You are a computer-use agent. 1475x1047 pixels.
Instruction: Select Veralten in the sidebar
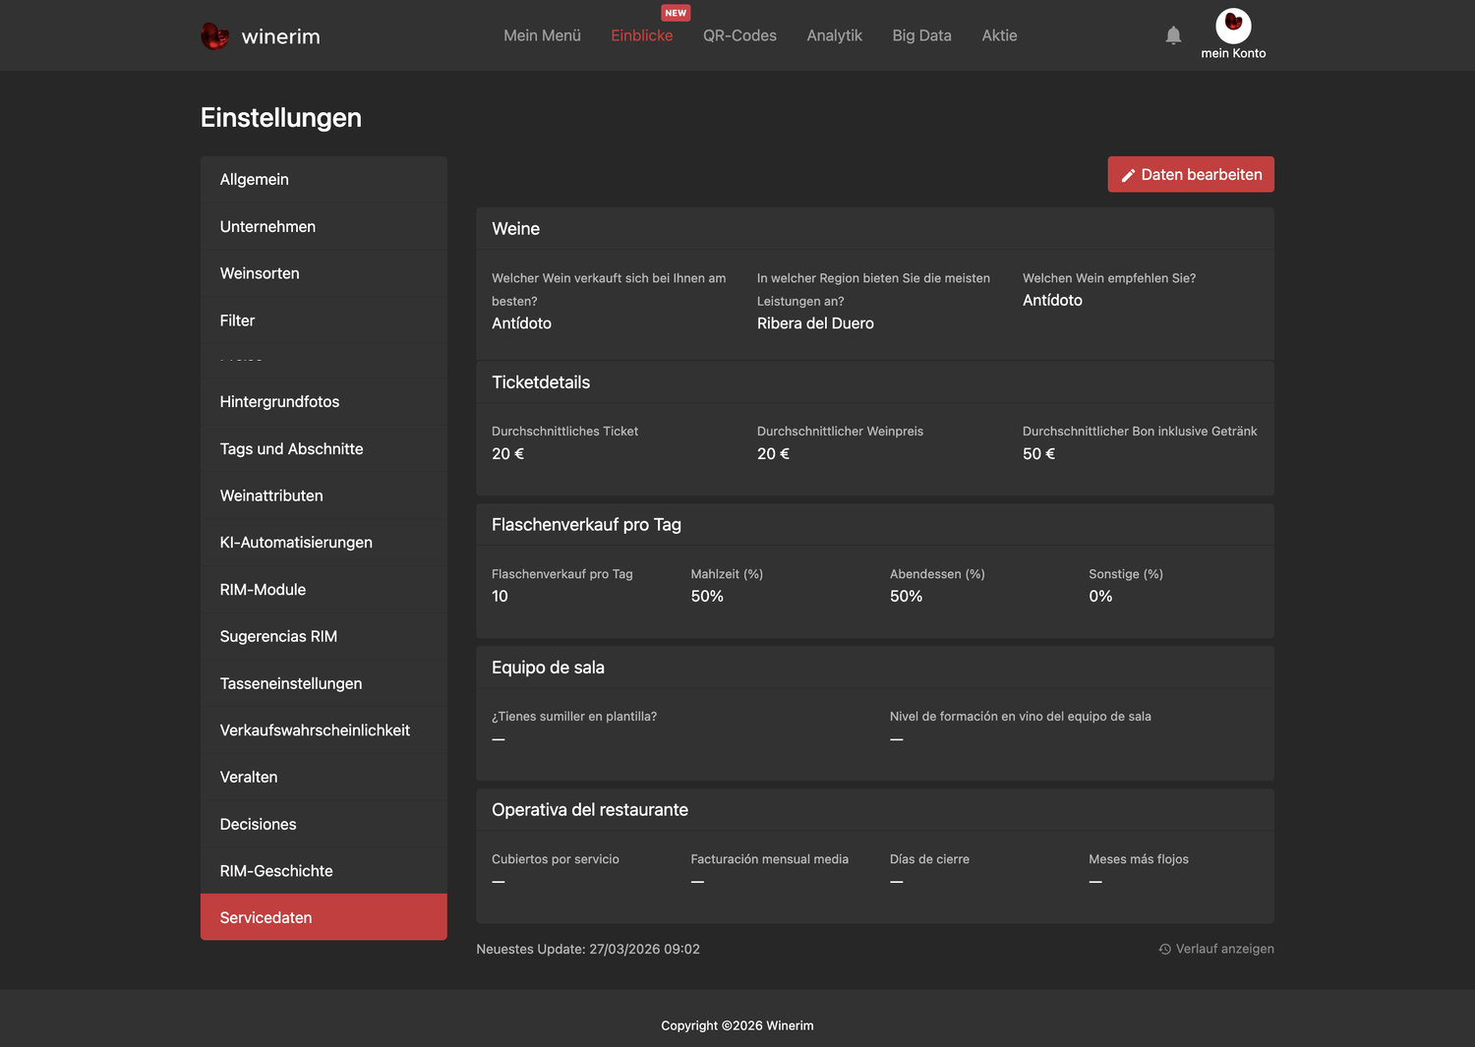[324, 777]
